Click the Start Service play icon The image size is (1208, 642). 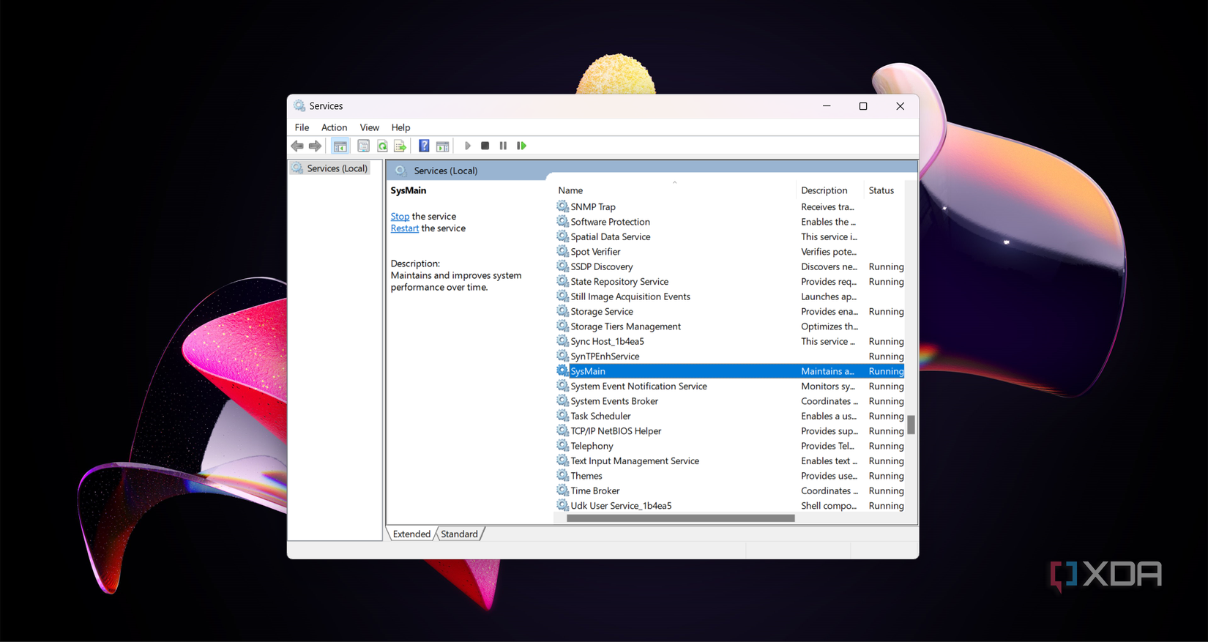468,146
